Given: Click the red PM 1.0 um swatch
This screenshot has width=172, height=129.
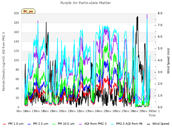Looking at the screenshot, I should [4, 124].
